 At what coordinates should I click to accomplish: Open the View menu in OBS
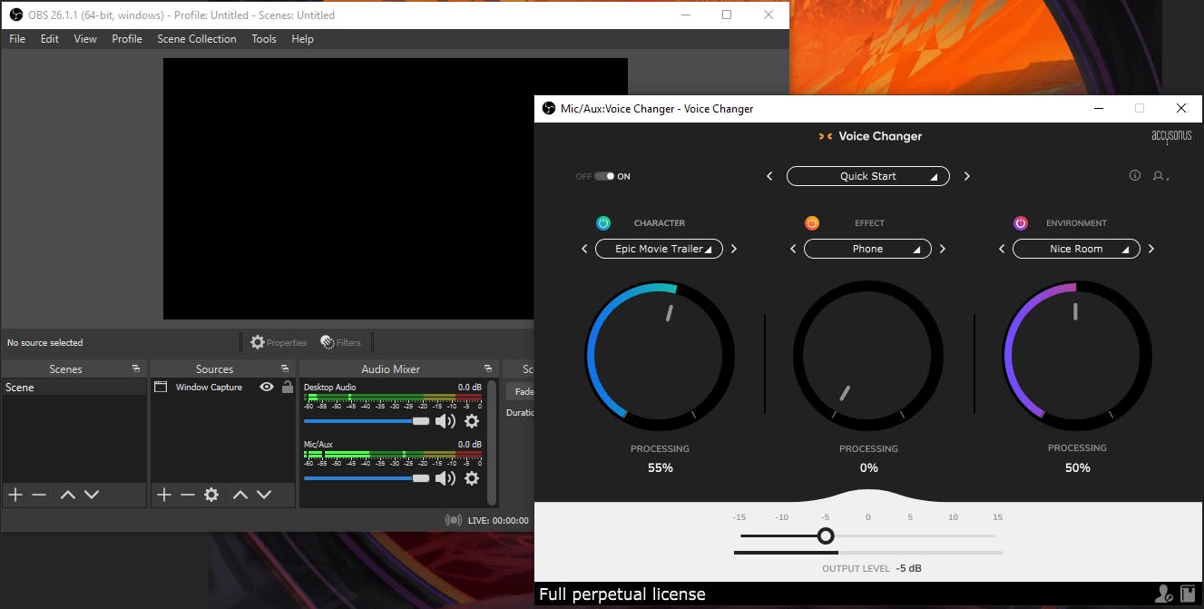[x=85, y=39]
